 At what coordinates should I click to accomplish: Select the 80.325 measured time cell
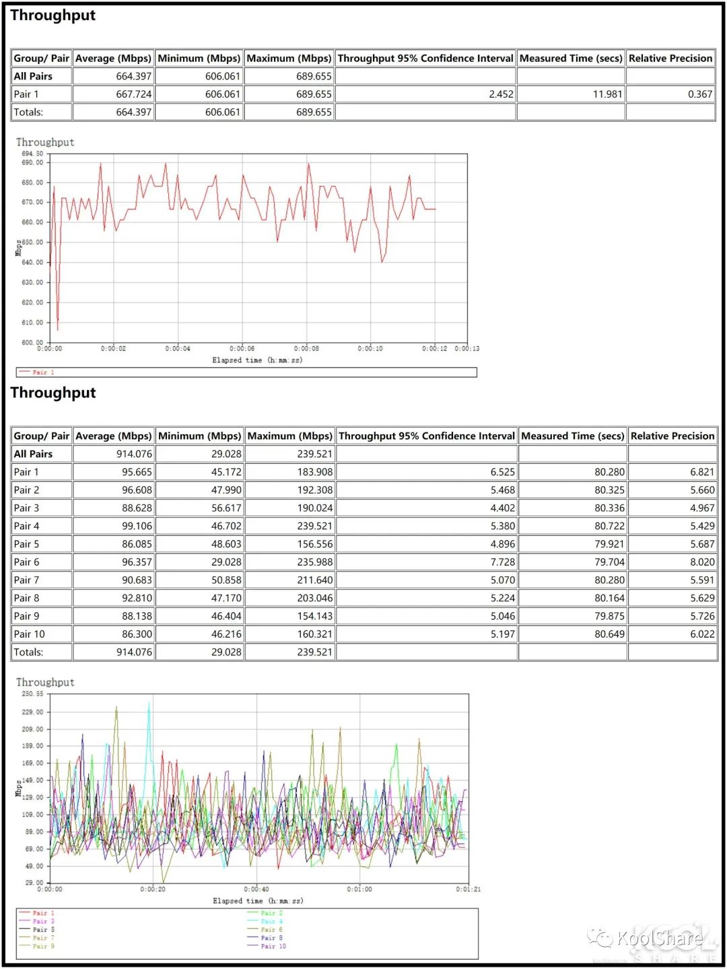573,490
